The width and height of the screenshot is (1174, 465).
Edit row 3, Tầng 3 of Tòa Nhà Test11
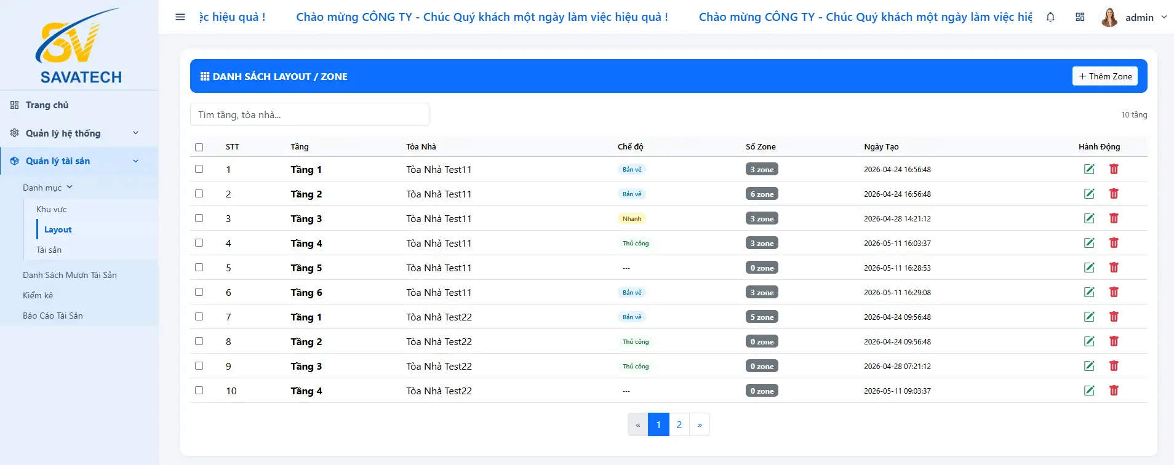1089,218
